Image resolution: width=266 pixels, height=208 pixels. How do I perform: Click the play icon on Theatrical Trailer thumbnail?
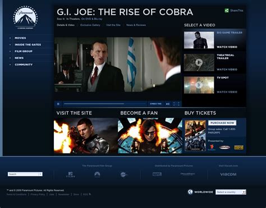tap(199, 62)
